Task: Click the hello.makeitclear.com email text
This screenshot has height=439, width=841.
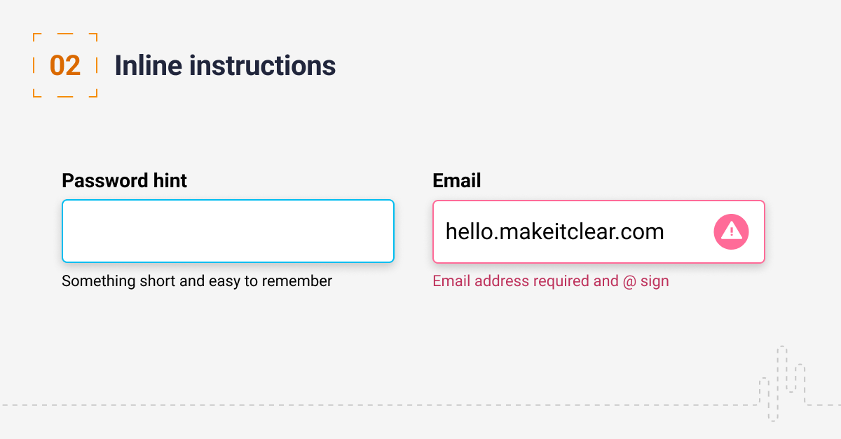Action: 554,231
